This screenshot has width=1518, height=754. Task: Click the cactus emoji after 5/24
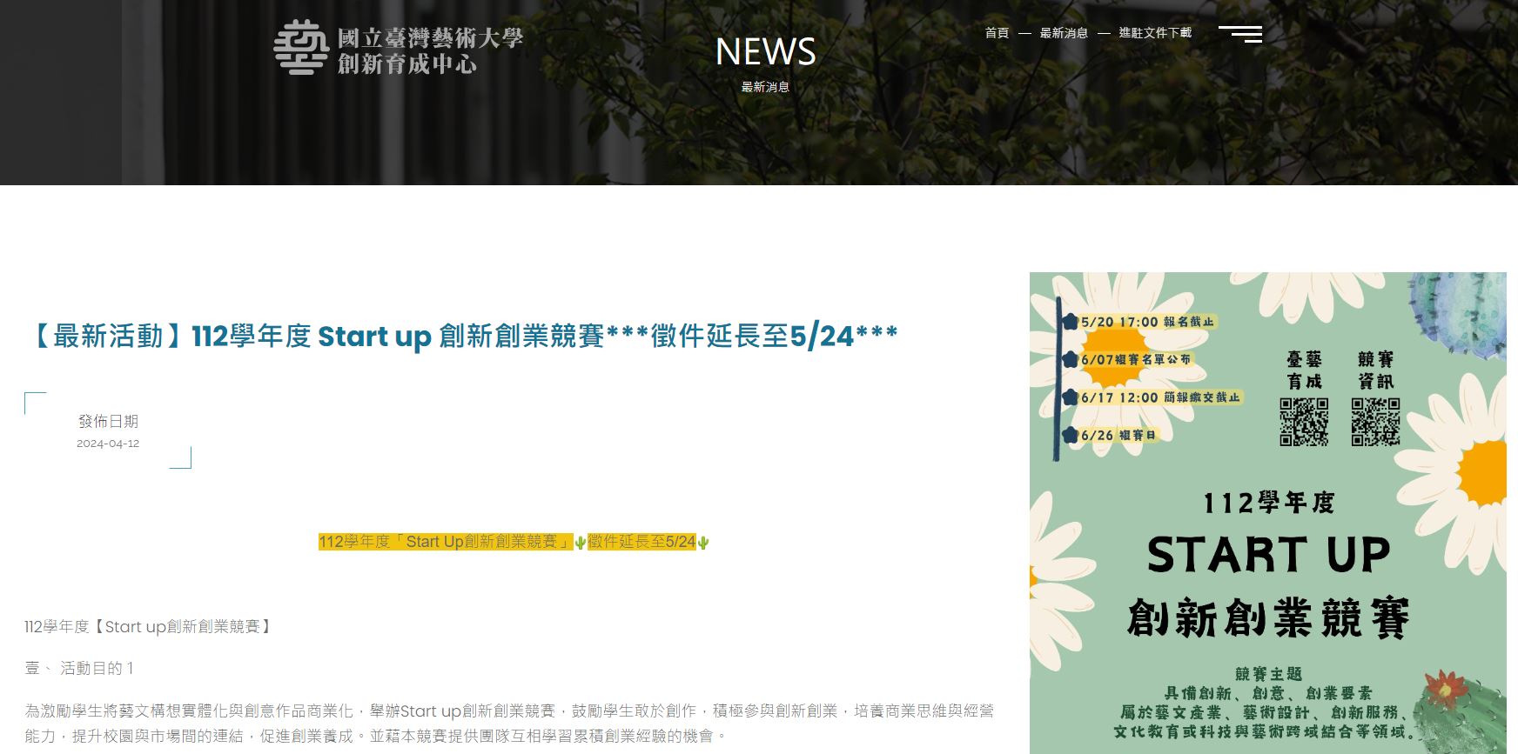703,543
